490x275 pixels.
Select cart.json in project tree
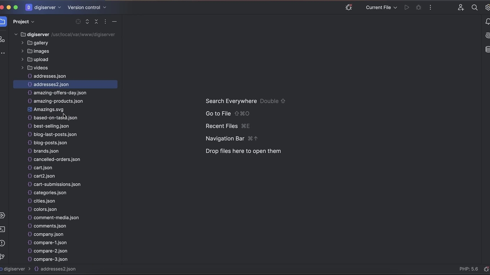[43, 168]
